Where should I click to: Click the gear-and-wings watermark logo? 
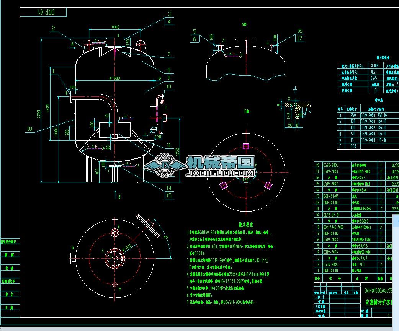pos(167,165)
